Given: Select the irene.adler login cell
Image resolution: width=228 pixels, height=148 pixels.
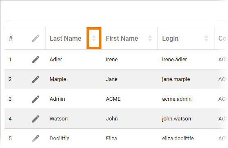Looking at the screenshot, I should pyautogui.click(x=175, y=60).
